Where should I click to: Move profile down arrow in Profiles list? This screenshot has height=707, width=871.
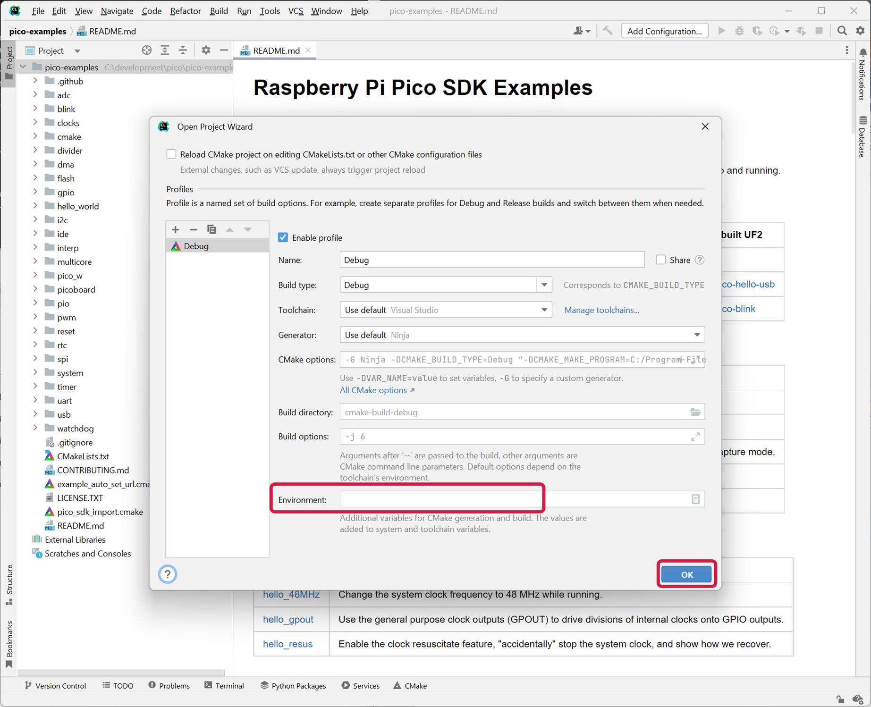(247, 229)
